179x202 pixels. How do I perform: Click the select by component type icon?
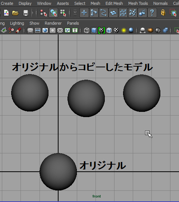point(63,13)
